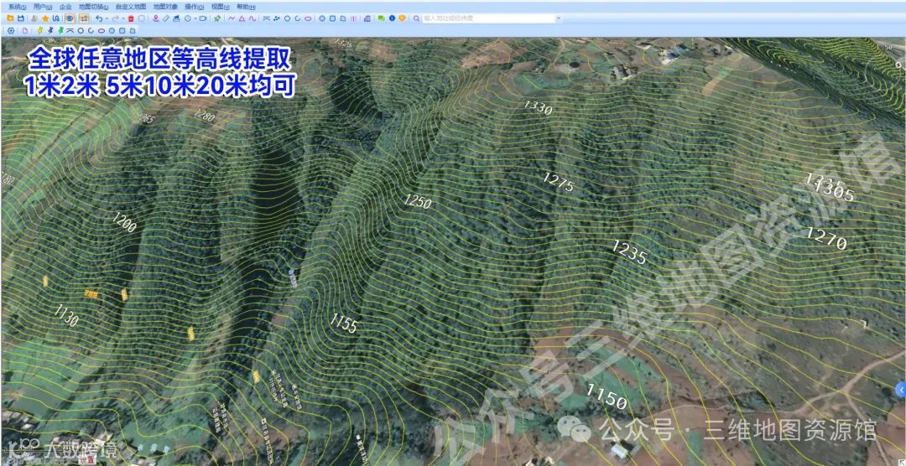Toggle the highlighted eye visibility button

(70, 18)
